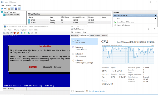Select Reboot option in Sophos installer
Viewport: 158px width, 95px height.
[57, 67]
